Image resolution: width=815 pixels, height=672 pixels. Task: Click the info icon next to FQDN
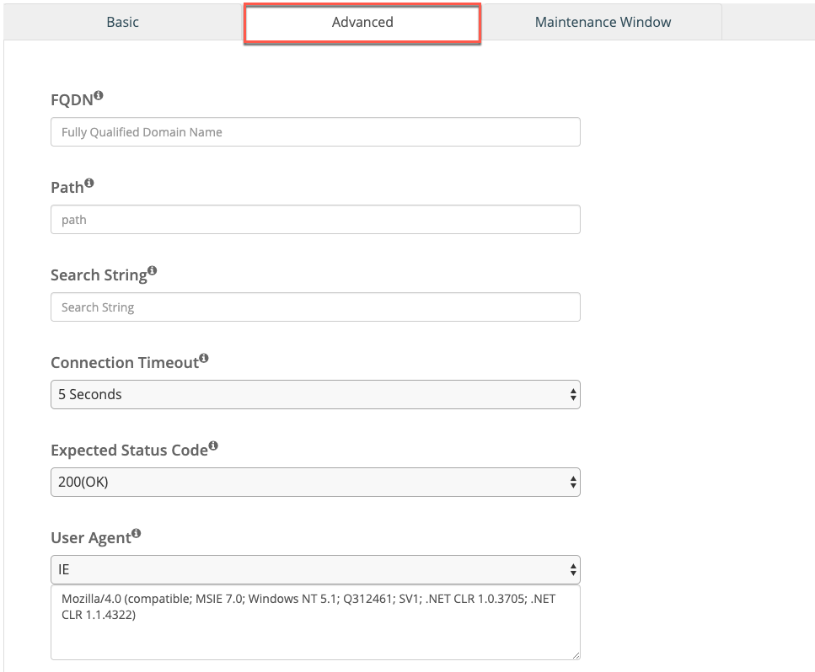pos(99,95)
